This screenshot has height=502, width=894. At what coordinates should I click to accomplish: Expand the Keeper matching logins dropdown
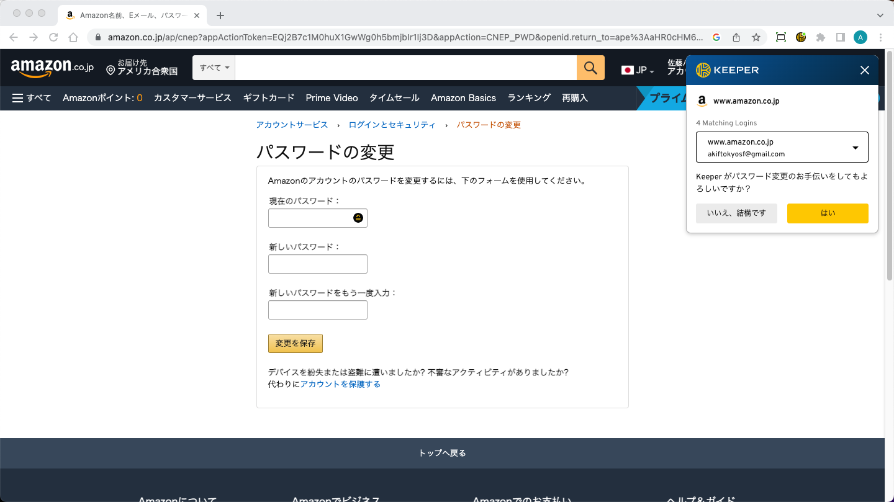click(855, 148)
